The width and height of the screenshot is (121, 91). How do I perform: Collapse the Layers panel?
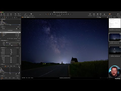(1, 27)
